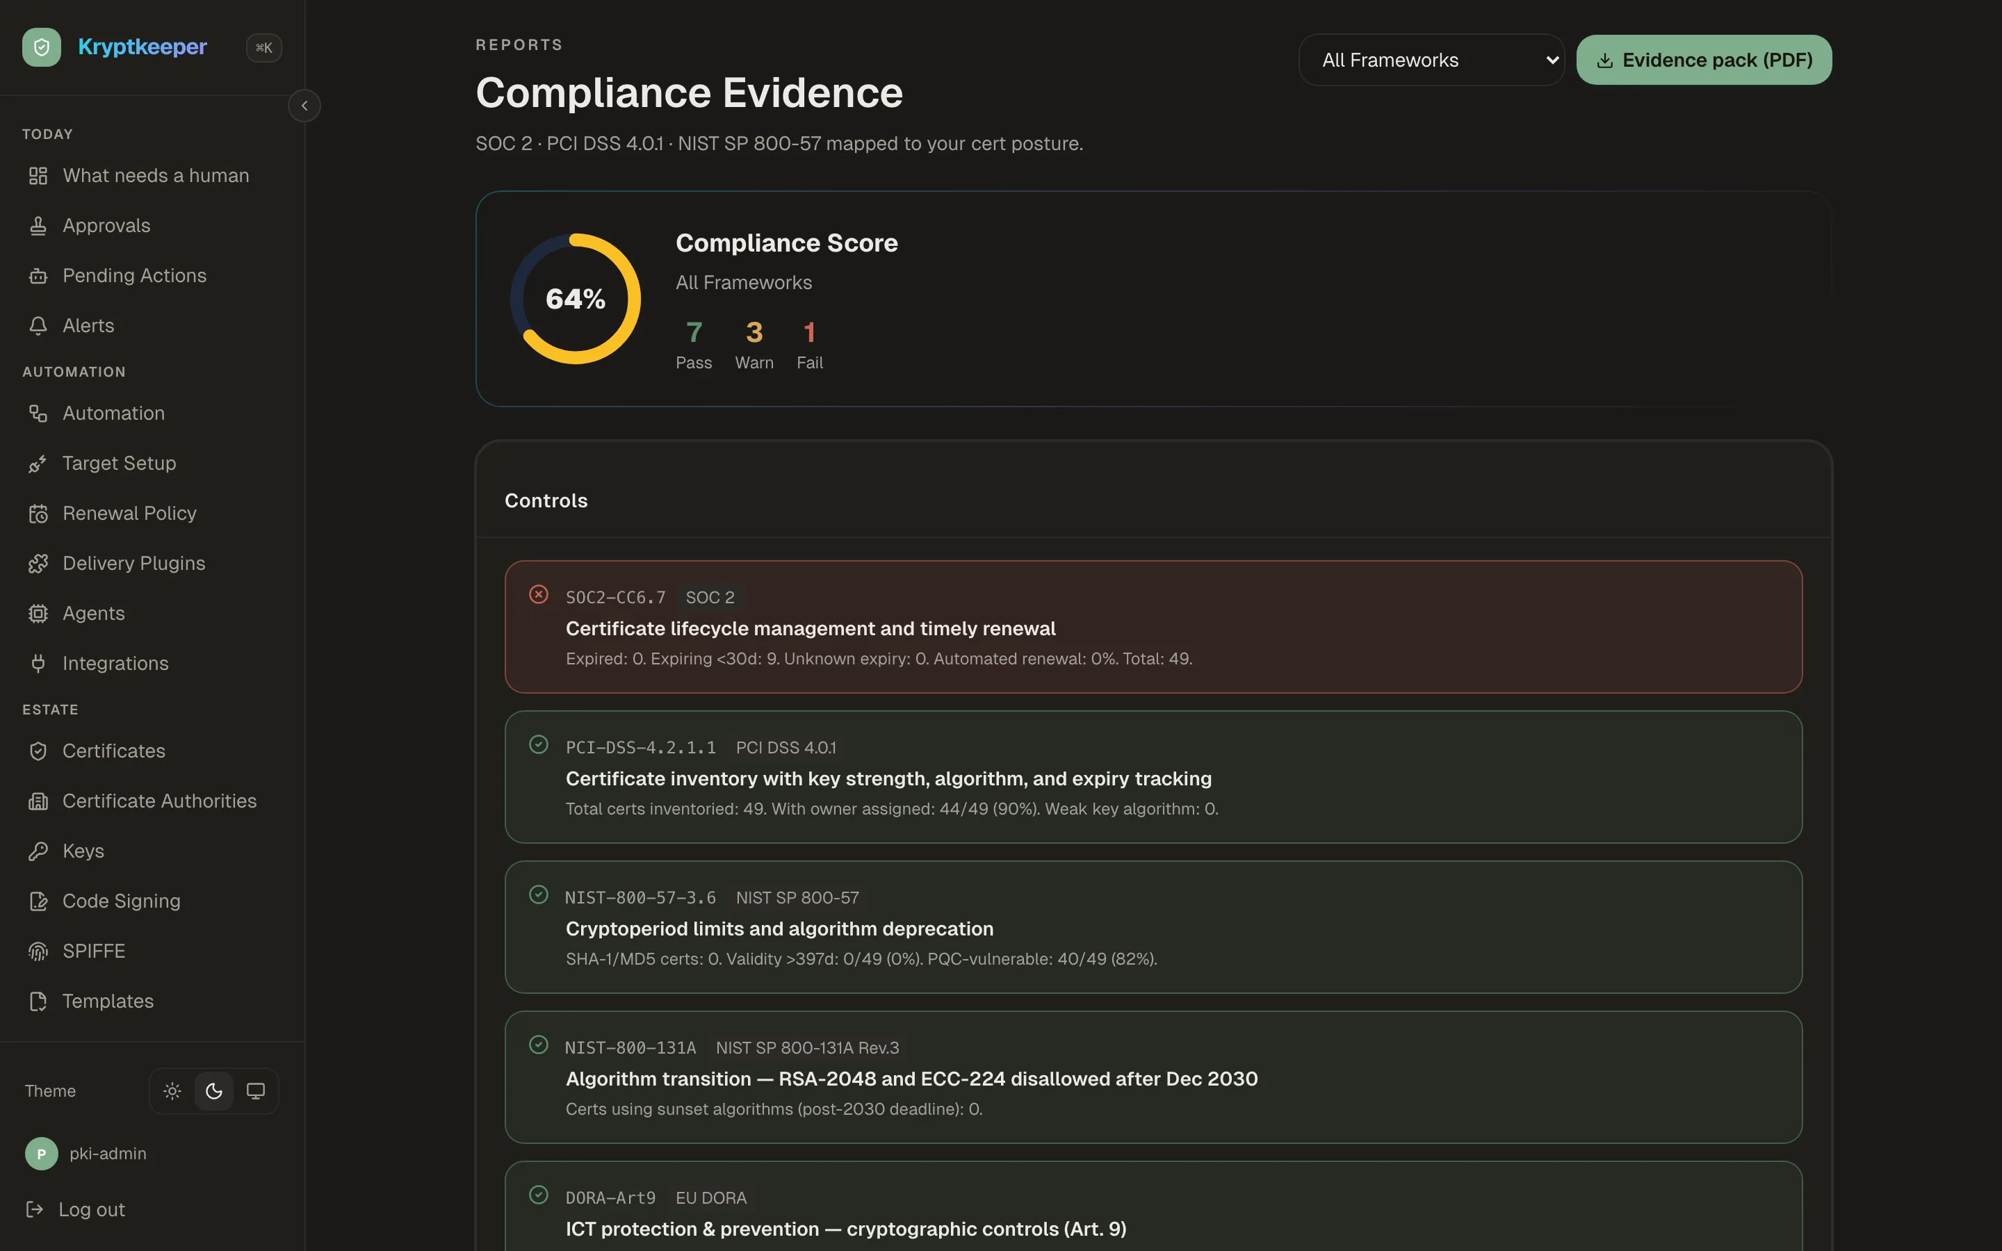Click the REPORTS breadcrumb label
Image resolution: width=2002 pixels, height=1251 pixels.
[519, 44]
